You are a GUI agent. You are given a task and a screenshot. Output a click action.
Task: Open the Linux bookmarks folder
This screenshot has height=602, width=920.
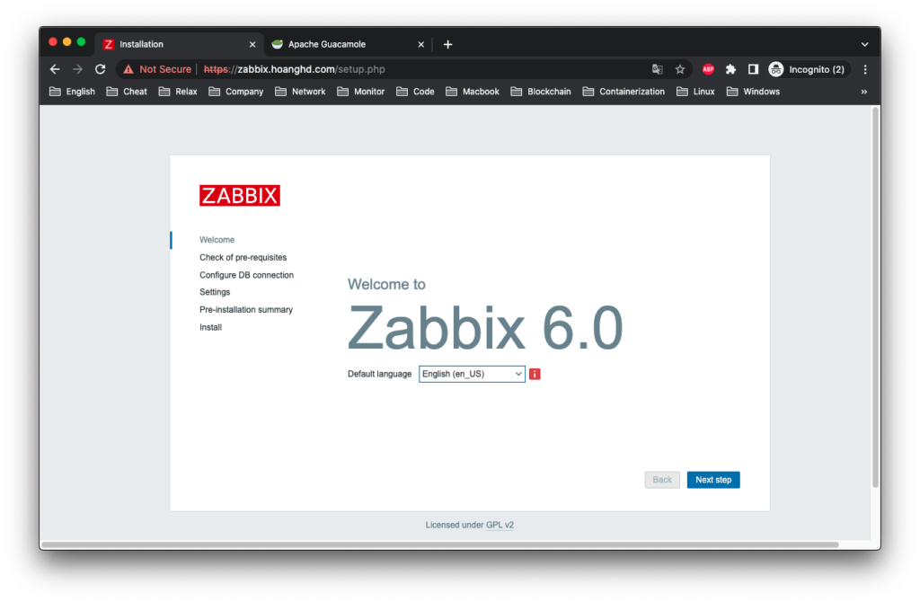click(696, 92)
